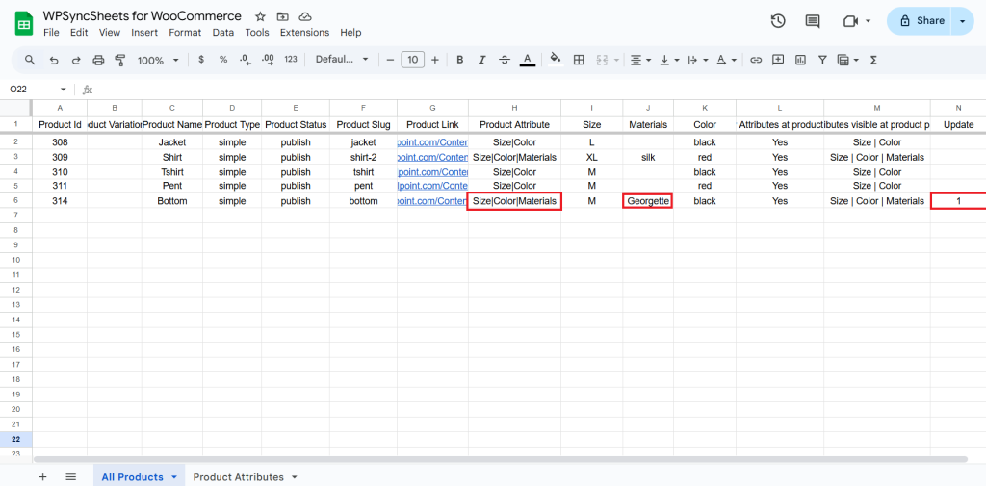This screenshot has width=986, height=486.
Task: Format as currency with dollar icon
Action: point(201,60)
